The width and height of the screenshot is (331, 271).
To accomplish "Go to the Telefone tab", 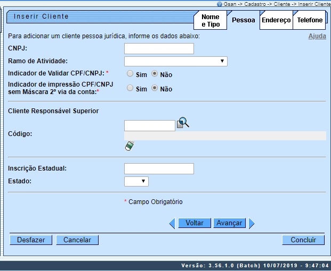I will tap(310, 20).
